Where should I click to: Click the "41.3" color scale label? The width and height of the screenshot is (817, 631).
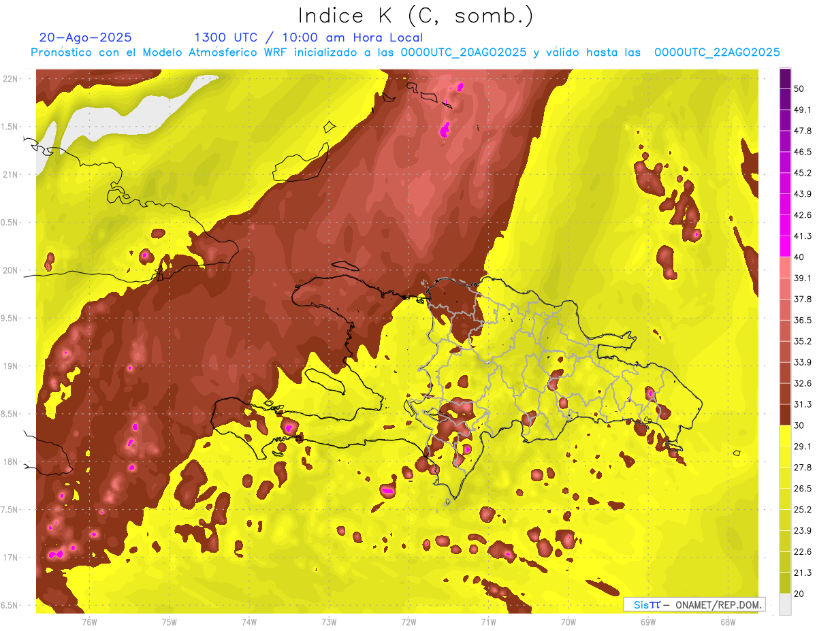point(802,236)
